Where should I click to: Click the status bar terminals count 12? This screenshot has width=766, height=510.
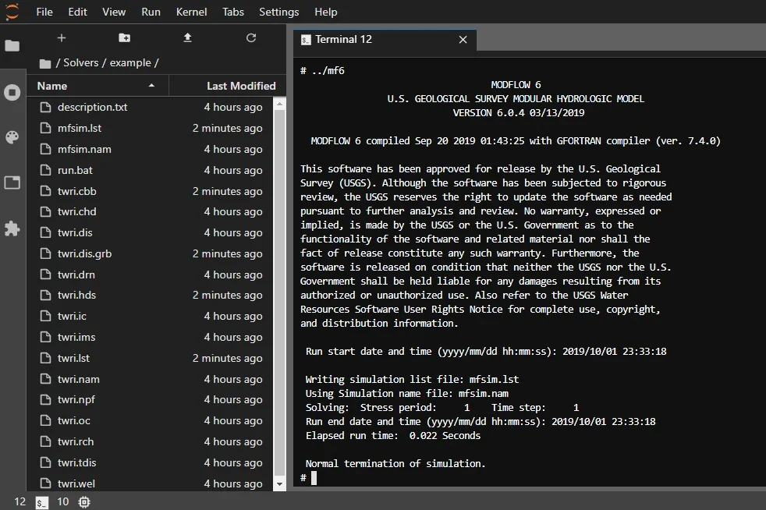point(20,501)
